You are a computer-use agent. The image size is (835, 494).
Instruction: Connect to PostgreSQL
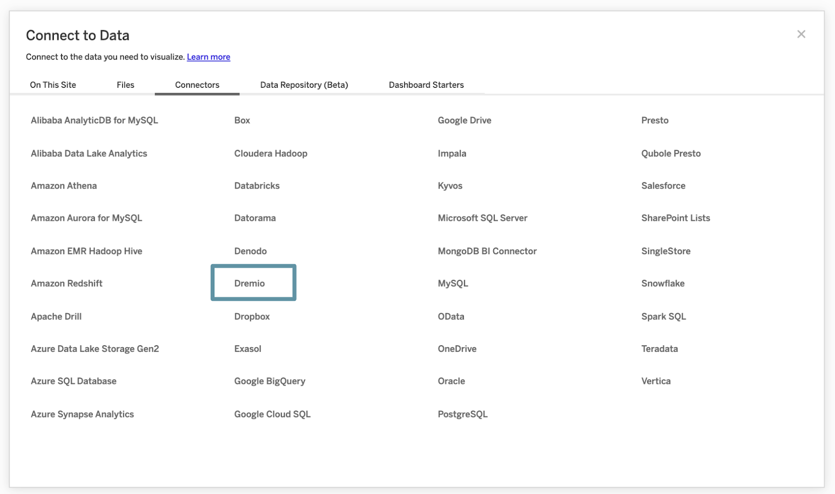[x=462, y=414]
